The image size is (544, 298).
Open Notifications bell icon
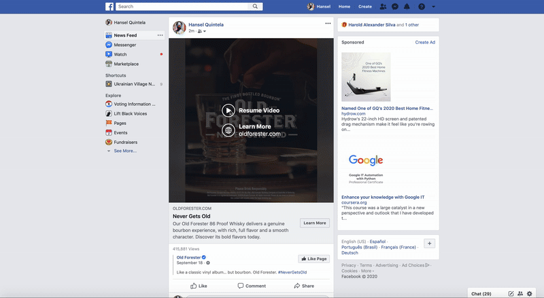(407, 6)
